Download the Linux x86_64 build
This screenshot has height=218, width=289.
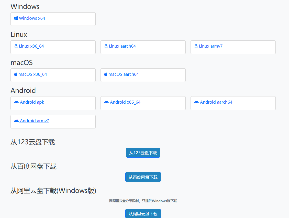tap(31, 46)
